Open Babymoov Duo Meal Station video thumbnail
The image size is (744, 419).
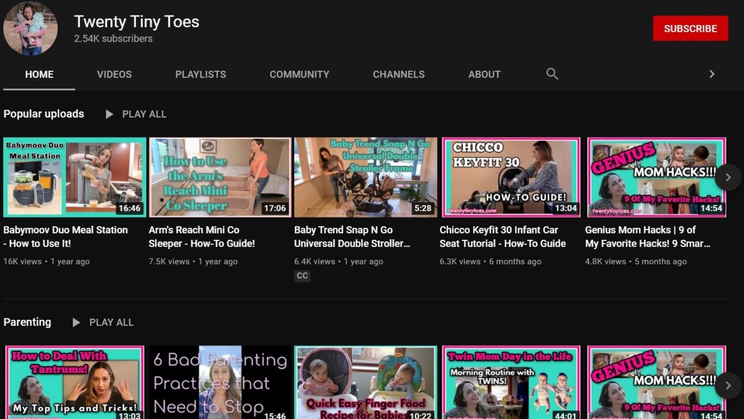[x=74, y=177]
